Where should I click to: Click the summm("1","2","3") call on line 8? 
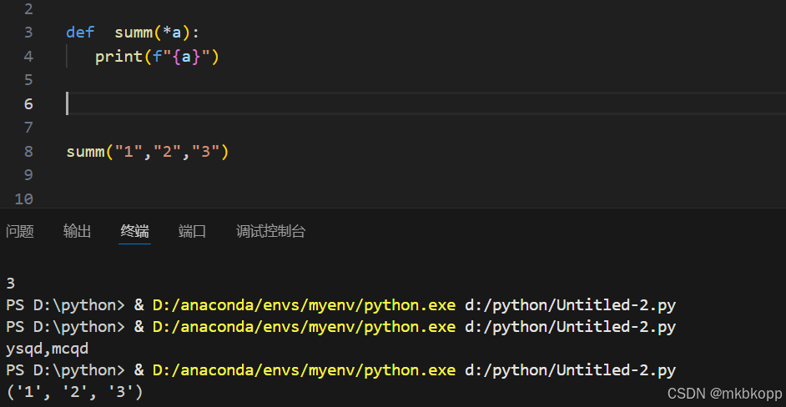(x=148, y=151)
